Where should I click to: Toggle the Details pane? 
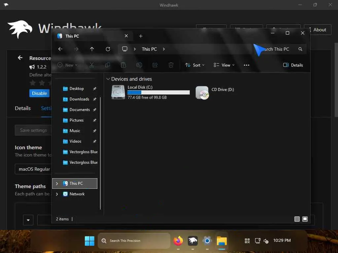click(x=293, y=65)
